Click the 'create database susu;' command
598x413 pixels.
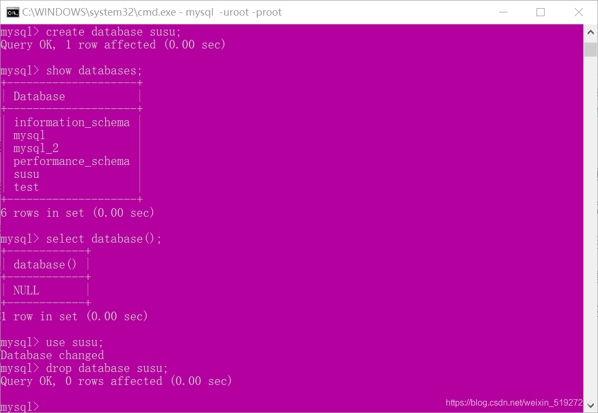[x=113, y=32]
